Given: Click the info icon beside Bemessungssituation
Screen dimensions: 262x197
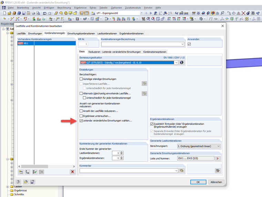Looking at the screenshot, I should coord(182,63).
